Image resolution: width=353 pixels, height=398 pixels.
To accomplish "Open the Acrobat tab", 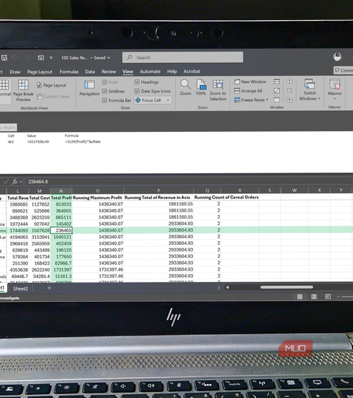I will [192, 72].
